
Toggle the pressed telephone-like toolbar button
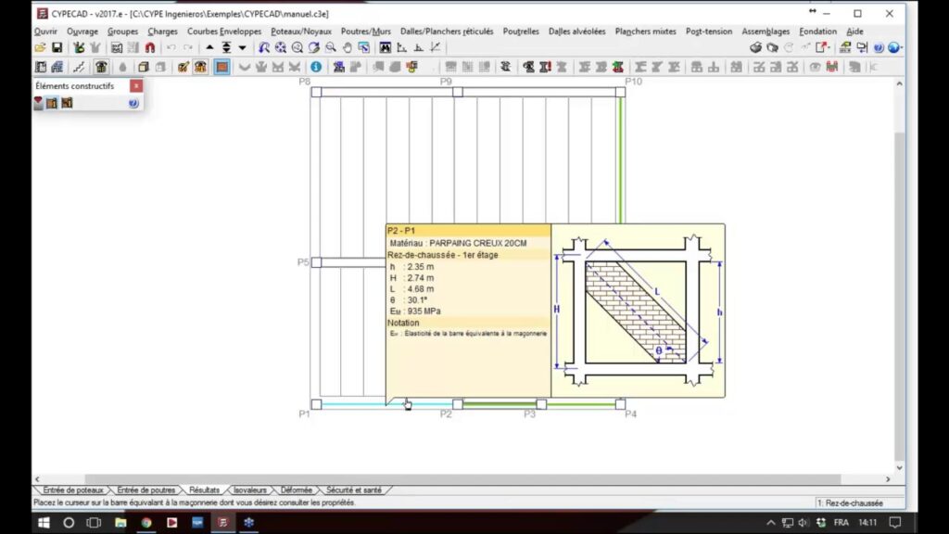pyautogui.click(x=101, y=67)
